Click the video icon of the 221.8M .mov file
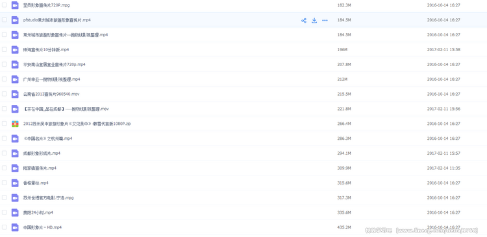Viewport: 487px width, 237px height. click(x=15, y=109)
